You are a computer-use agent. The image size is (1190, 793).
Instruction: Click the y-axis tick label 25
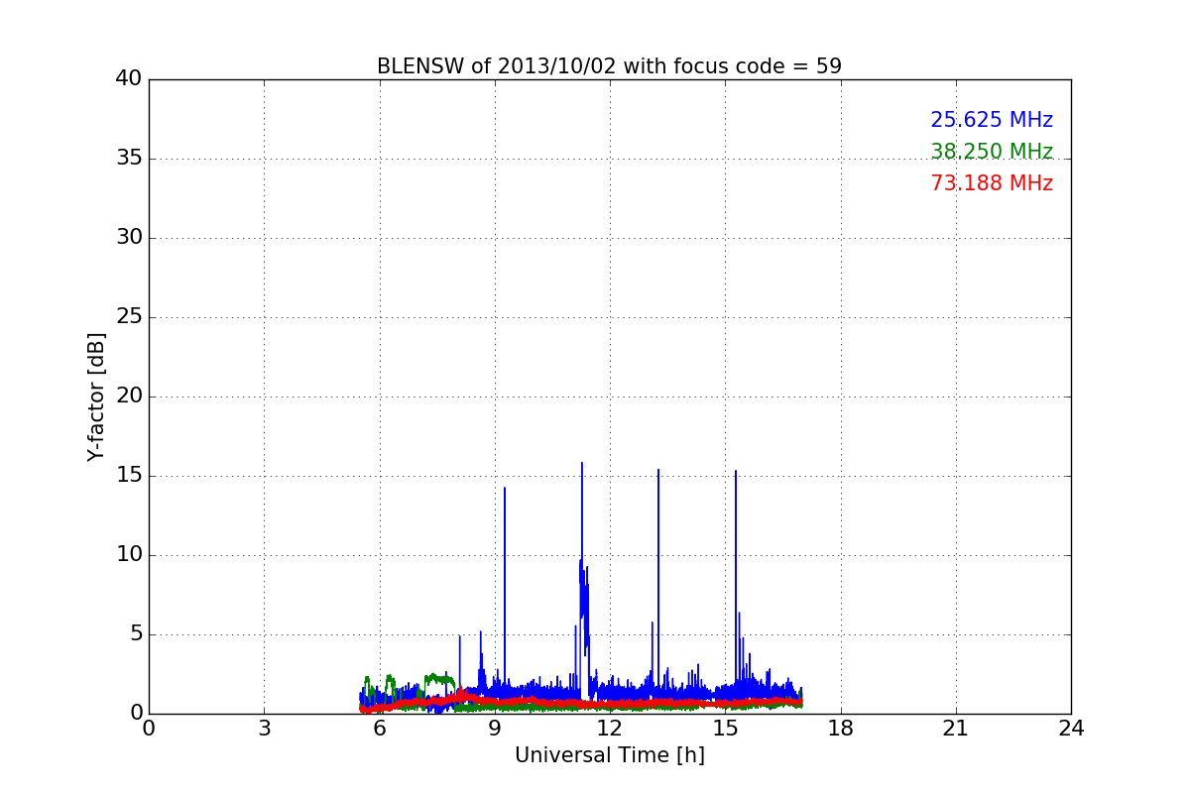click(x=129, y=317)
